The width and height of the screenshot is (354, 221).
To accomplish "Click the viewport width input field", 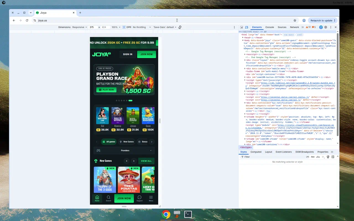I will (93, 27).
